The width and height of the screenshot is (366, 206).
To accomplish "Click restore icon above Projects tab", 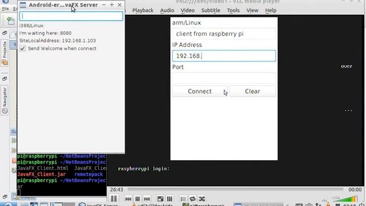I will 5,33.
